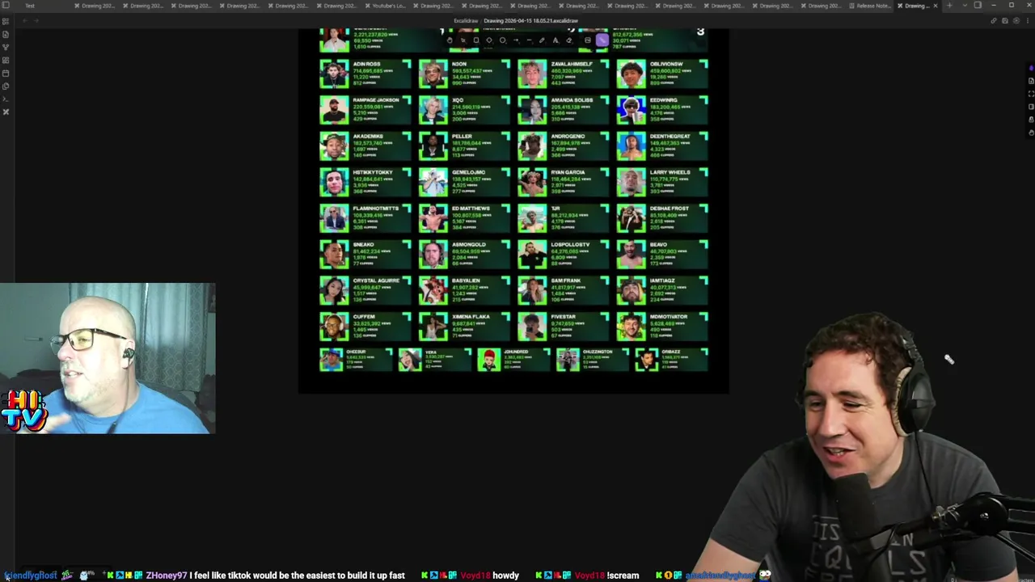Toggle the purple Laser pointer tool

(x=602, y=40)
